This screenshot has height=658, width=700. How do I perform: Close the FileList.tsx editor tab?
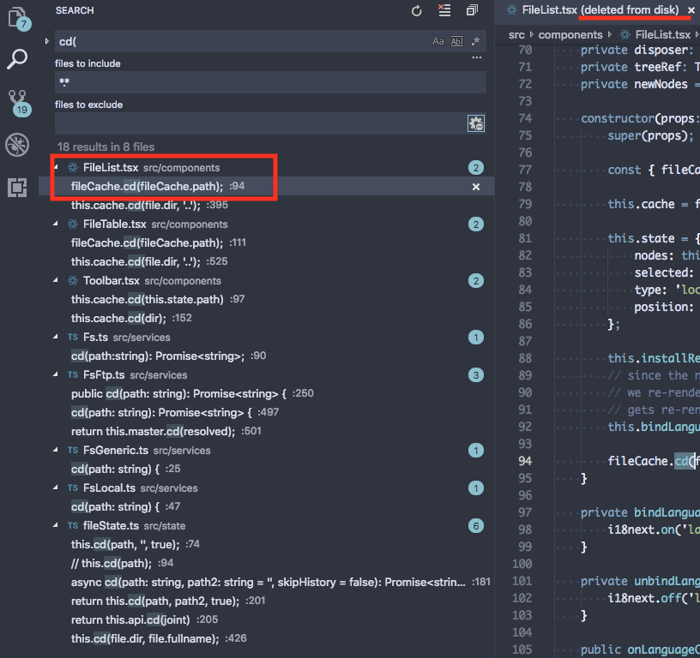coord(691,10)
